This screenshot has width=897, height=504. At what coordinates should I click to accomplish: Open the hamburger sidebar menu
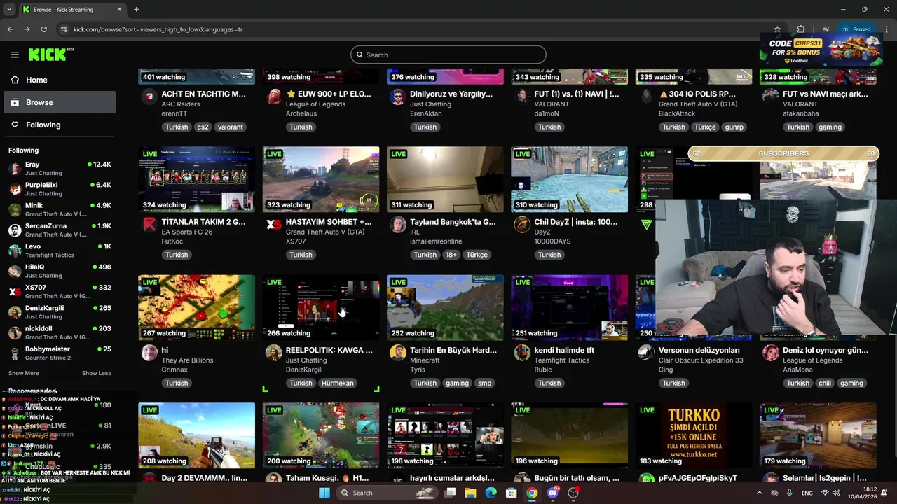point(15,55)
